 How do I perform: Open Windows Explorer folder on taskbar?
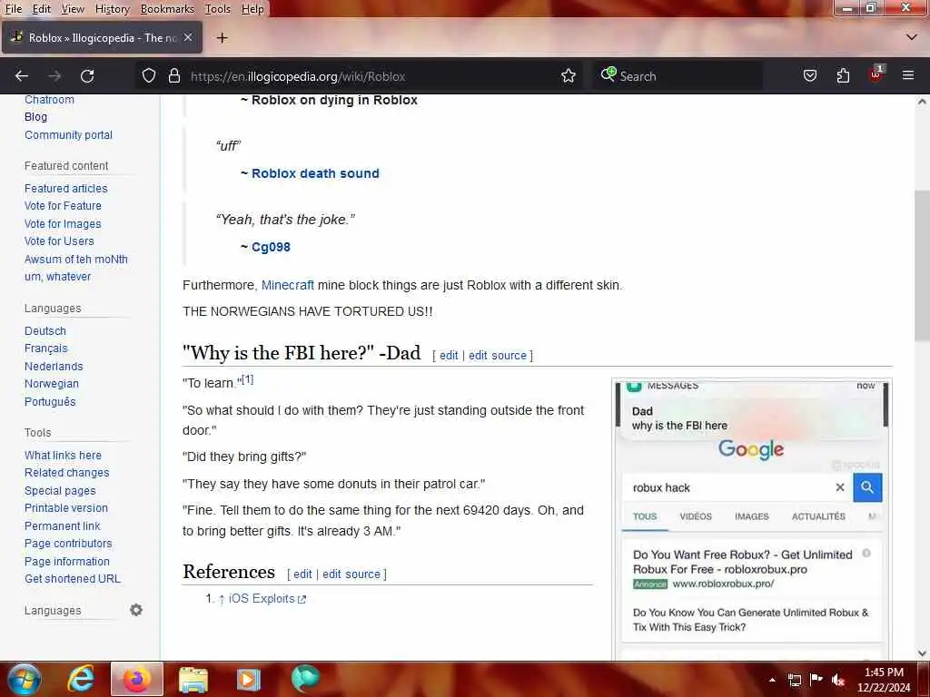click(193, 679)
